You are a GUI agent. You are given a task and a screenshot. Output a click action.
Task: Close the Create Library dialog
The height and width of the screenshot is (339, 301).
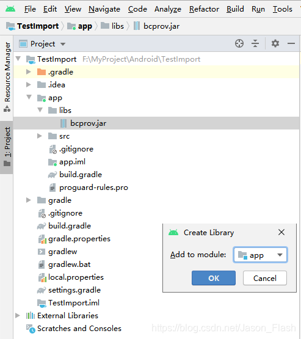281,233
